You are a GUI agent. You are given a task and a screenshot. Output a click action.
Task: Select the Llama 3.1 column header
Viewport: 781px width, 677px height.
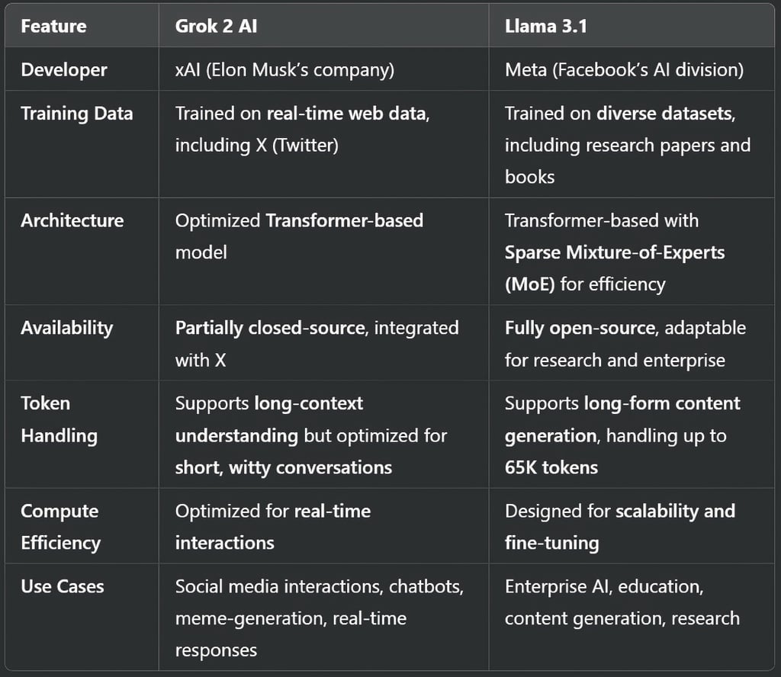point(546,26)
